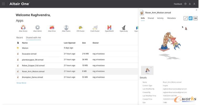This screenshot has width=199, height=105.
Task: Click the Altair One logo
Action: click(x=19, y=4)
